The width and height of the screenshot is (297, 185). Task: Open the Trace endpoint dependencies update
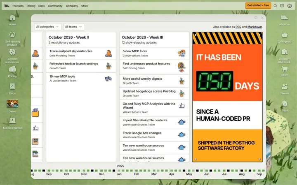(x=81, y=53)
